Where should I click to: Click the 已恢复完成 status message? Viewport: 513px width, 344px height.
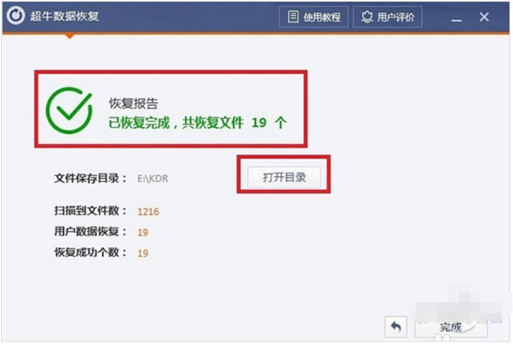click(x=197, y=123)
